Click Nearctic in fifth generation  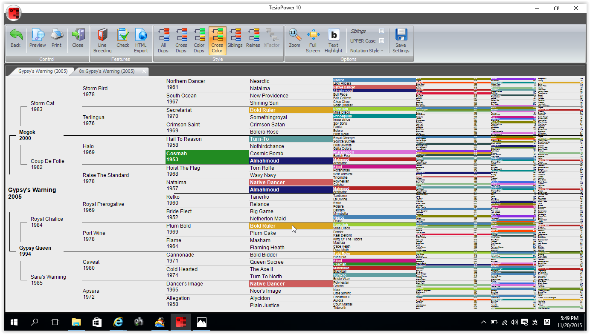[260, 81]
